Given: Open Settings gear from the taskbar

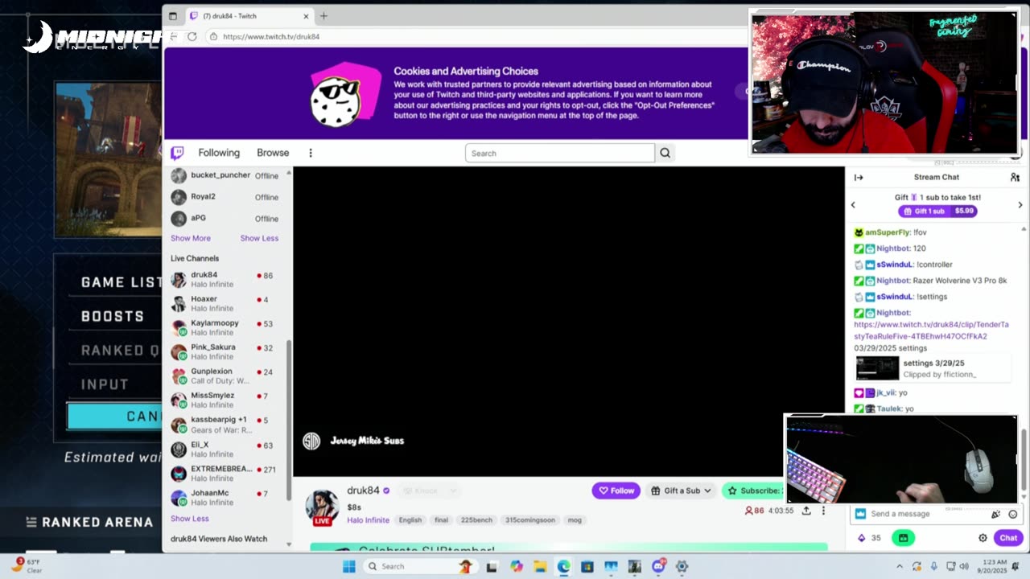Looking at the screenshot, I should coord(682,566).
